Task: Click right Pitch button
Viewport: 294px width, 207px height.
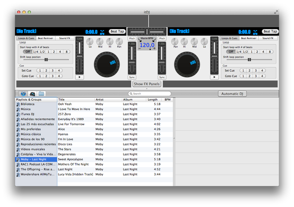Action: tap(162, 38)
